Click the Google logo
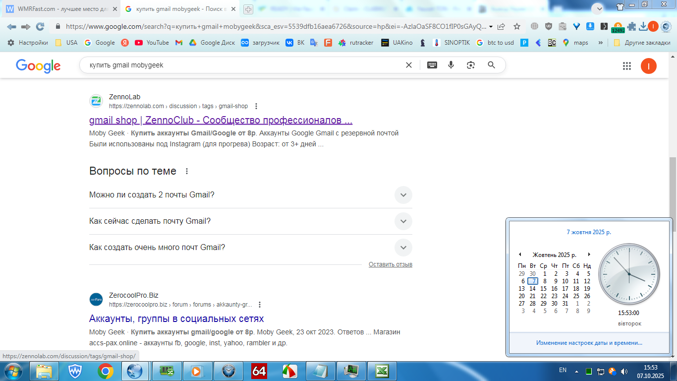Screen dimensions: 677x381 point(38,65)
